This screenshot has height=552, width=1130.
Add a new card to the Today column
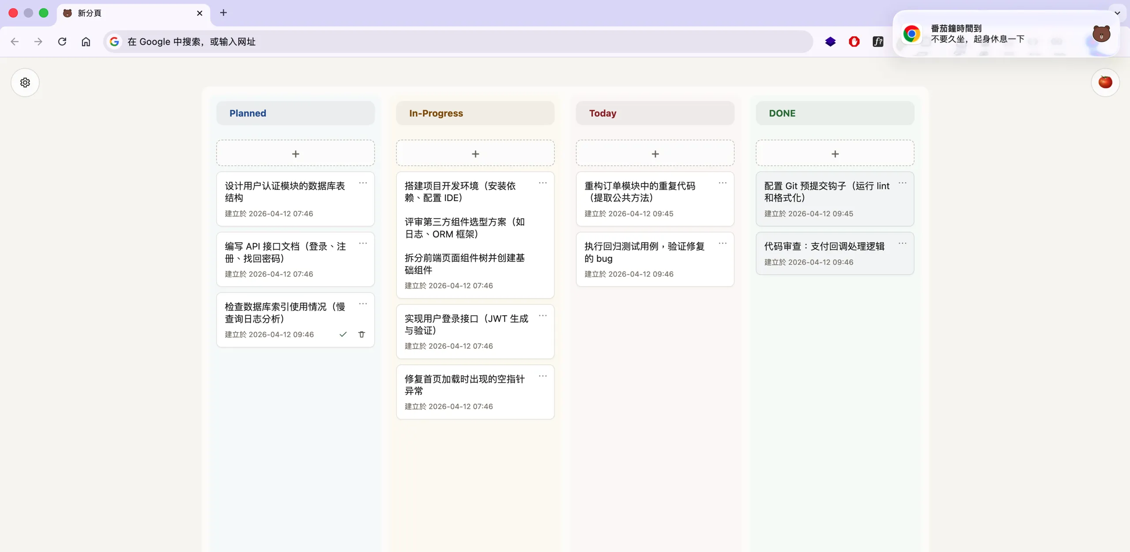[x=655, y=153]
